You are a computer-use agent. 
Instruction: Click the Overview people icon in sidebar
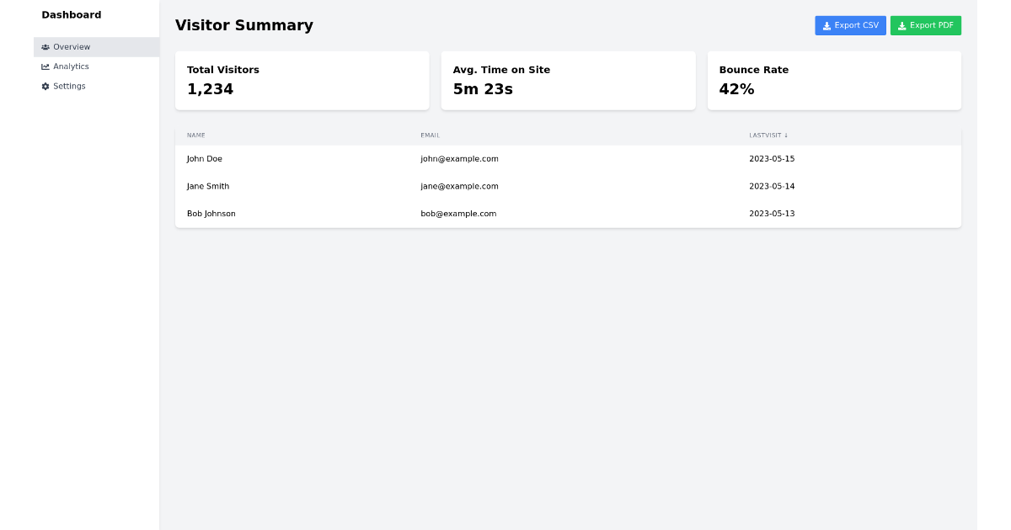(x=46, y=47)
